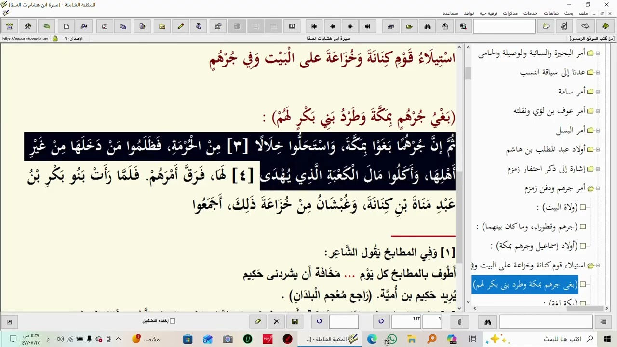Select the أمر سامة entry in the tree
Screen dimensions: 617x347
(572, 92)
